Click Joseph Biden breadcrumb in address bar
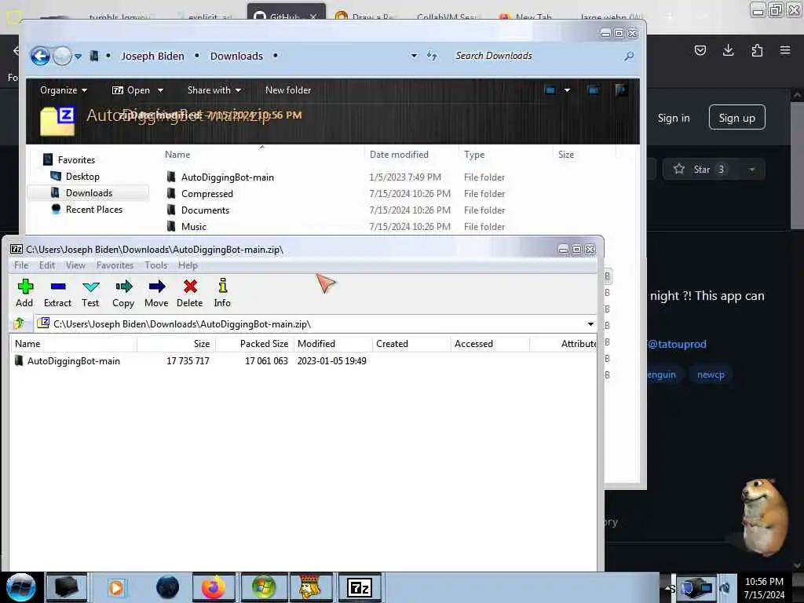Screen dimensions: 804x603 tap(152, 56)
